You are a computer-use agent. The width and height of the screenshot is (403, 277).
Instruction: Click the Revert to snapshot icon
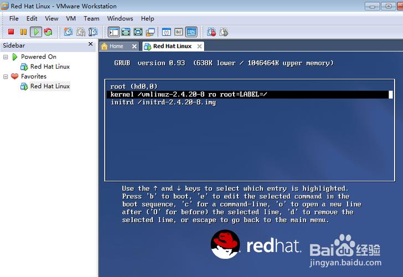(80, 32)
